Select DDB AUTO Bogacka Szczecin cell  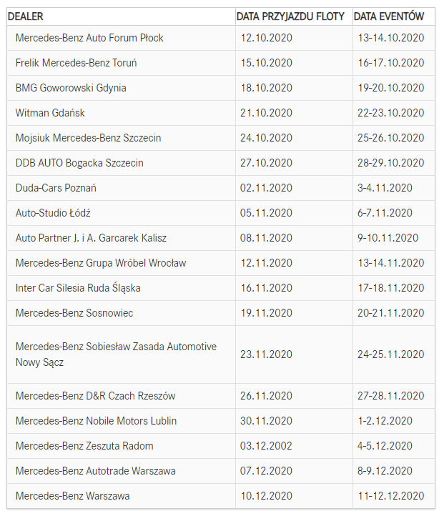[79, 163]
